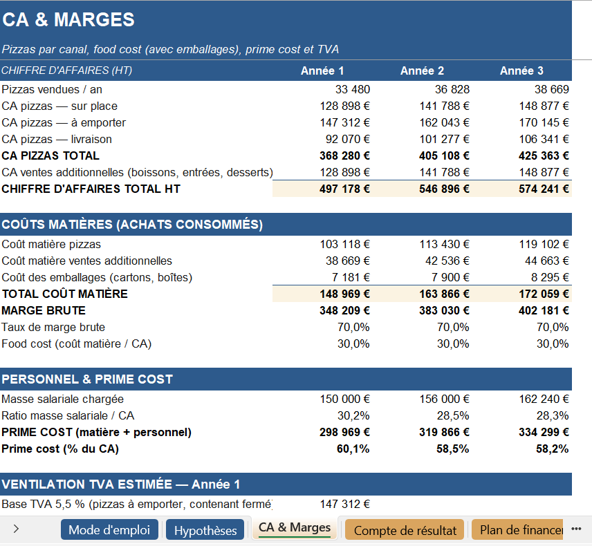The width and height of the screenshot is (592, 546).
Task: Select total CA Année 3 value 574 241 €
Action: point(544,189)
